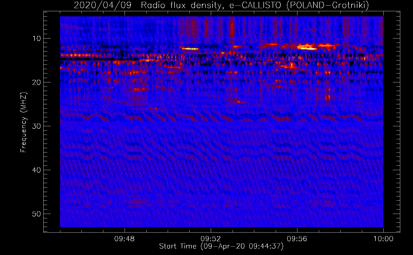Click the 40 MHz frequency tick label
The image size is (413, 255).
(x=37, y=170)
